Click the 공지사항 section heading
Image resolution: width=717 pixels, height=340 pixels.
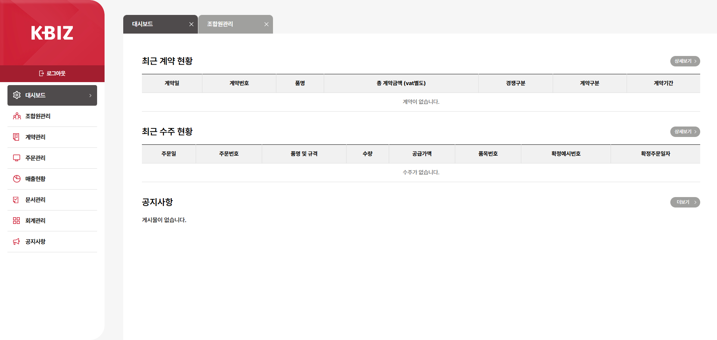click(157, 202)
